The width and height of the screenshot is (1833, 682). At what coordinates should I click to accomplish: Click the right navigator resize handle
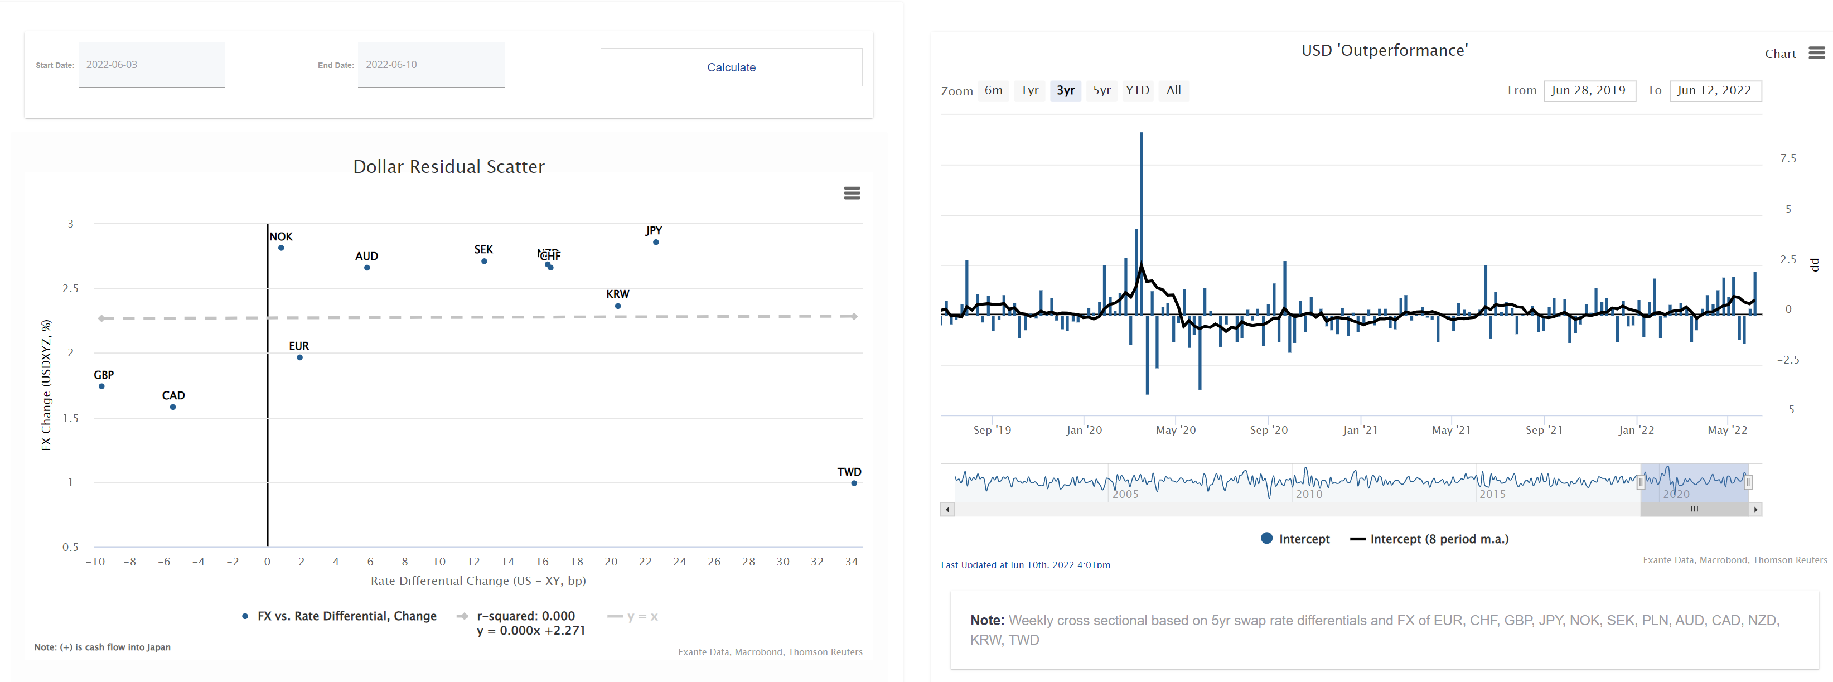[x=1749, y=483]
